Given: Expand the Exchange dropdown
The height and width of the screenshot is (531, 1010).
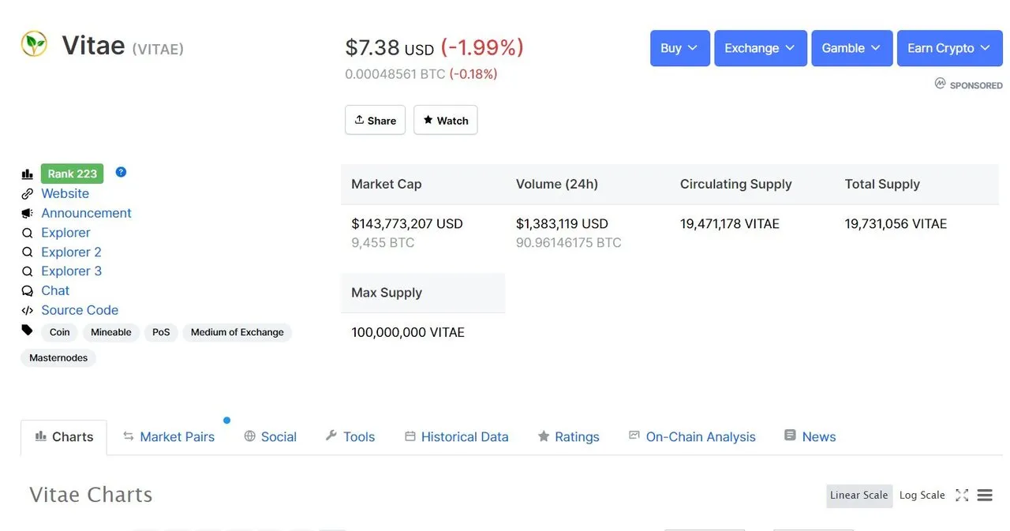Looking at the screenshot, I should [x=761, y=48].
